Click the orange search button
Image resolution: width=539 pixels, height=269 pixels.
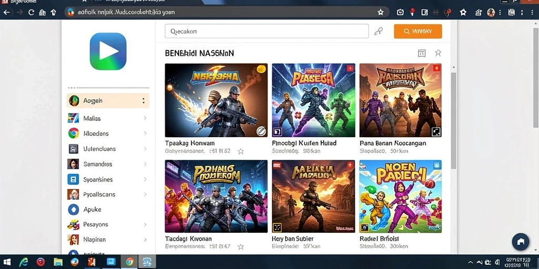click(x=418, y=31)
